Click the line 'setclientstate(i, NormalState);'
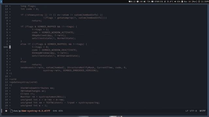This screenshot has width=209, height=117. pos(54,38)
